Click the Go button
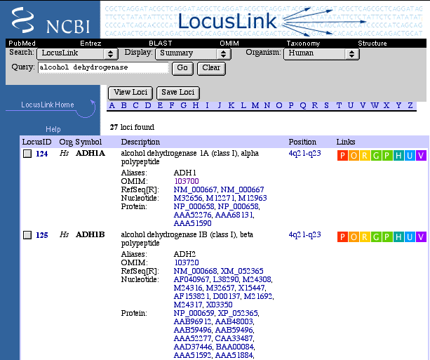 coord(182,68)
